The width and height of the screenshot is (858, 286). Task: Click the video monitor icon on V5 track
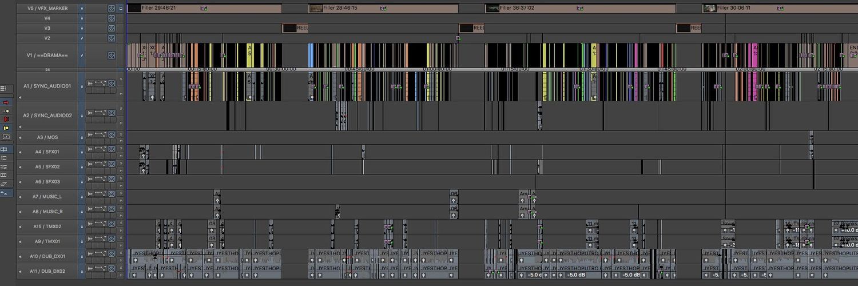coord(121,9)
